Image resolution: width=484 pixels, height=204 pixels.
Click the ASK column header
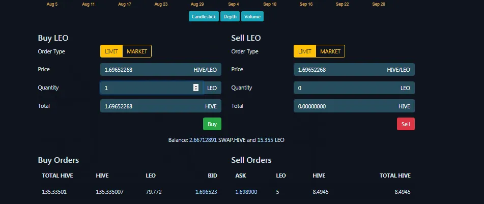pyautogui.click(x=241, y=176)
